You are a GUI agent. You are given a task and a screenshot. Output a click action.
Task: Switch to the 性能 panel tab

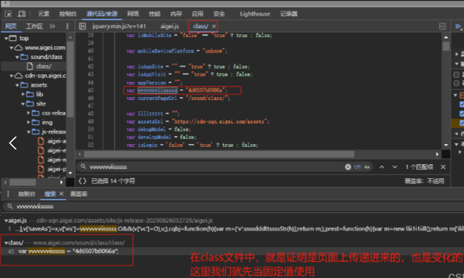(x=154, y=13)
